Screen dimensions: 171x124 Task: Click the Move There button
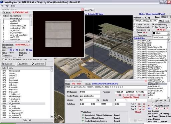[164, 21]
